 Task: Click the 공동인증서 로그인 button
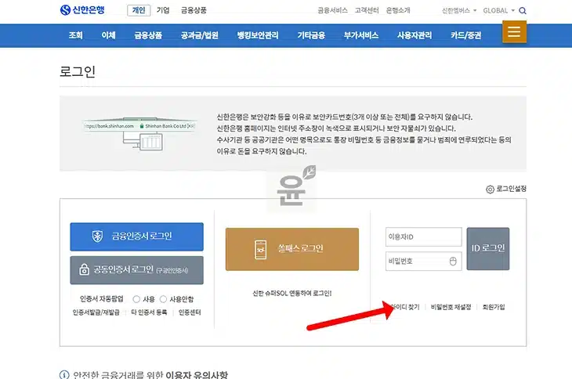[x=137, y=270]
